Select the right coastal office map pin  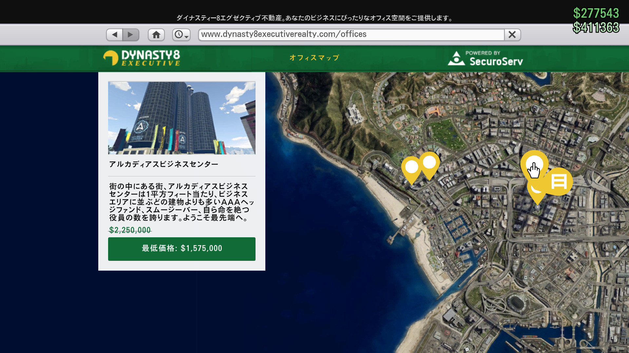pyautogui.click(x=429, y=165)
